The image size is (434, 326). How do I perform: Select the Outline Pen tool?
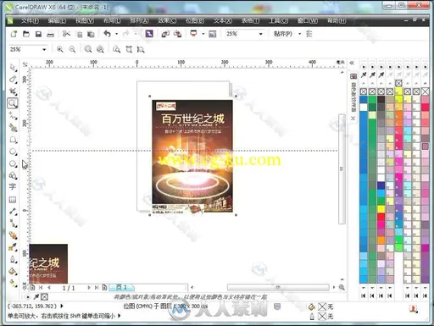pos(13,259)
